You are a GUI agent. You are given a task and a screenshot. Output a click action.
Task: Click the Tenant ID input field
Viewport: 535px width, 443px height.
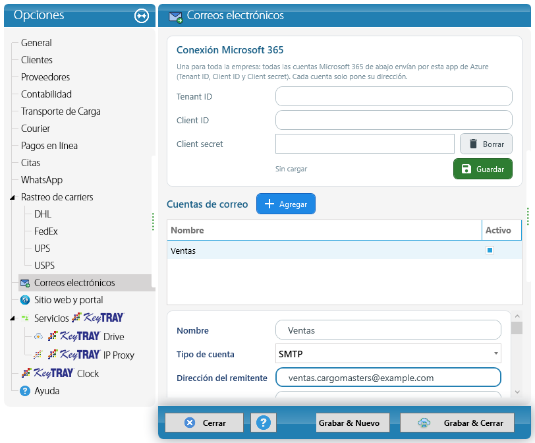pos(393,97)
